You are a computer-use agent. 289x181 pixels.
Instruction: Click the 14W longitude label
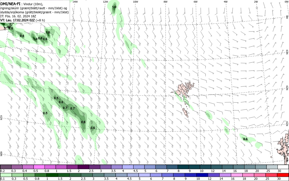(x=75, y=2)
